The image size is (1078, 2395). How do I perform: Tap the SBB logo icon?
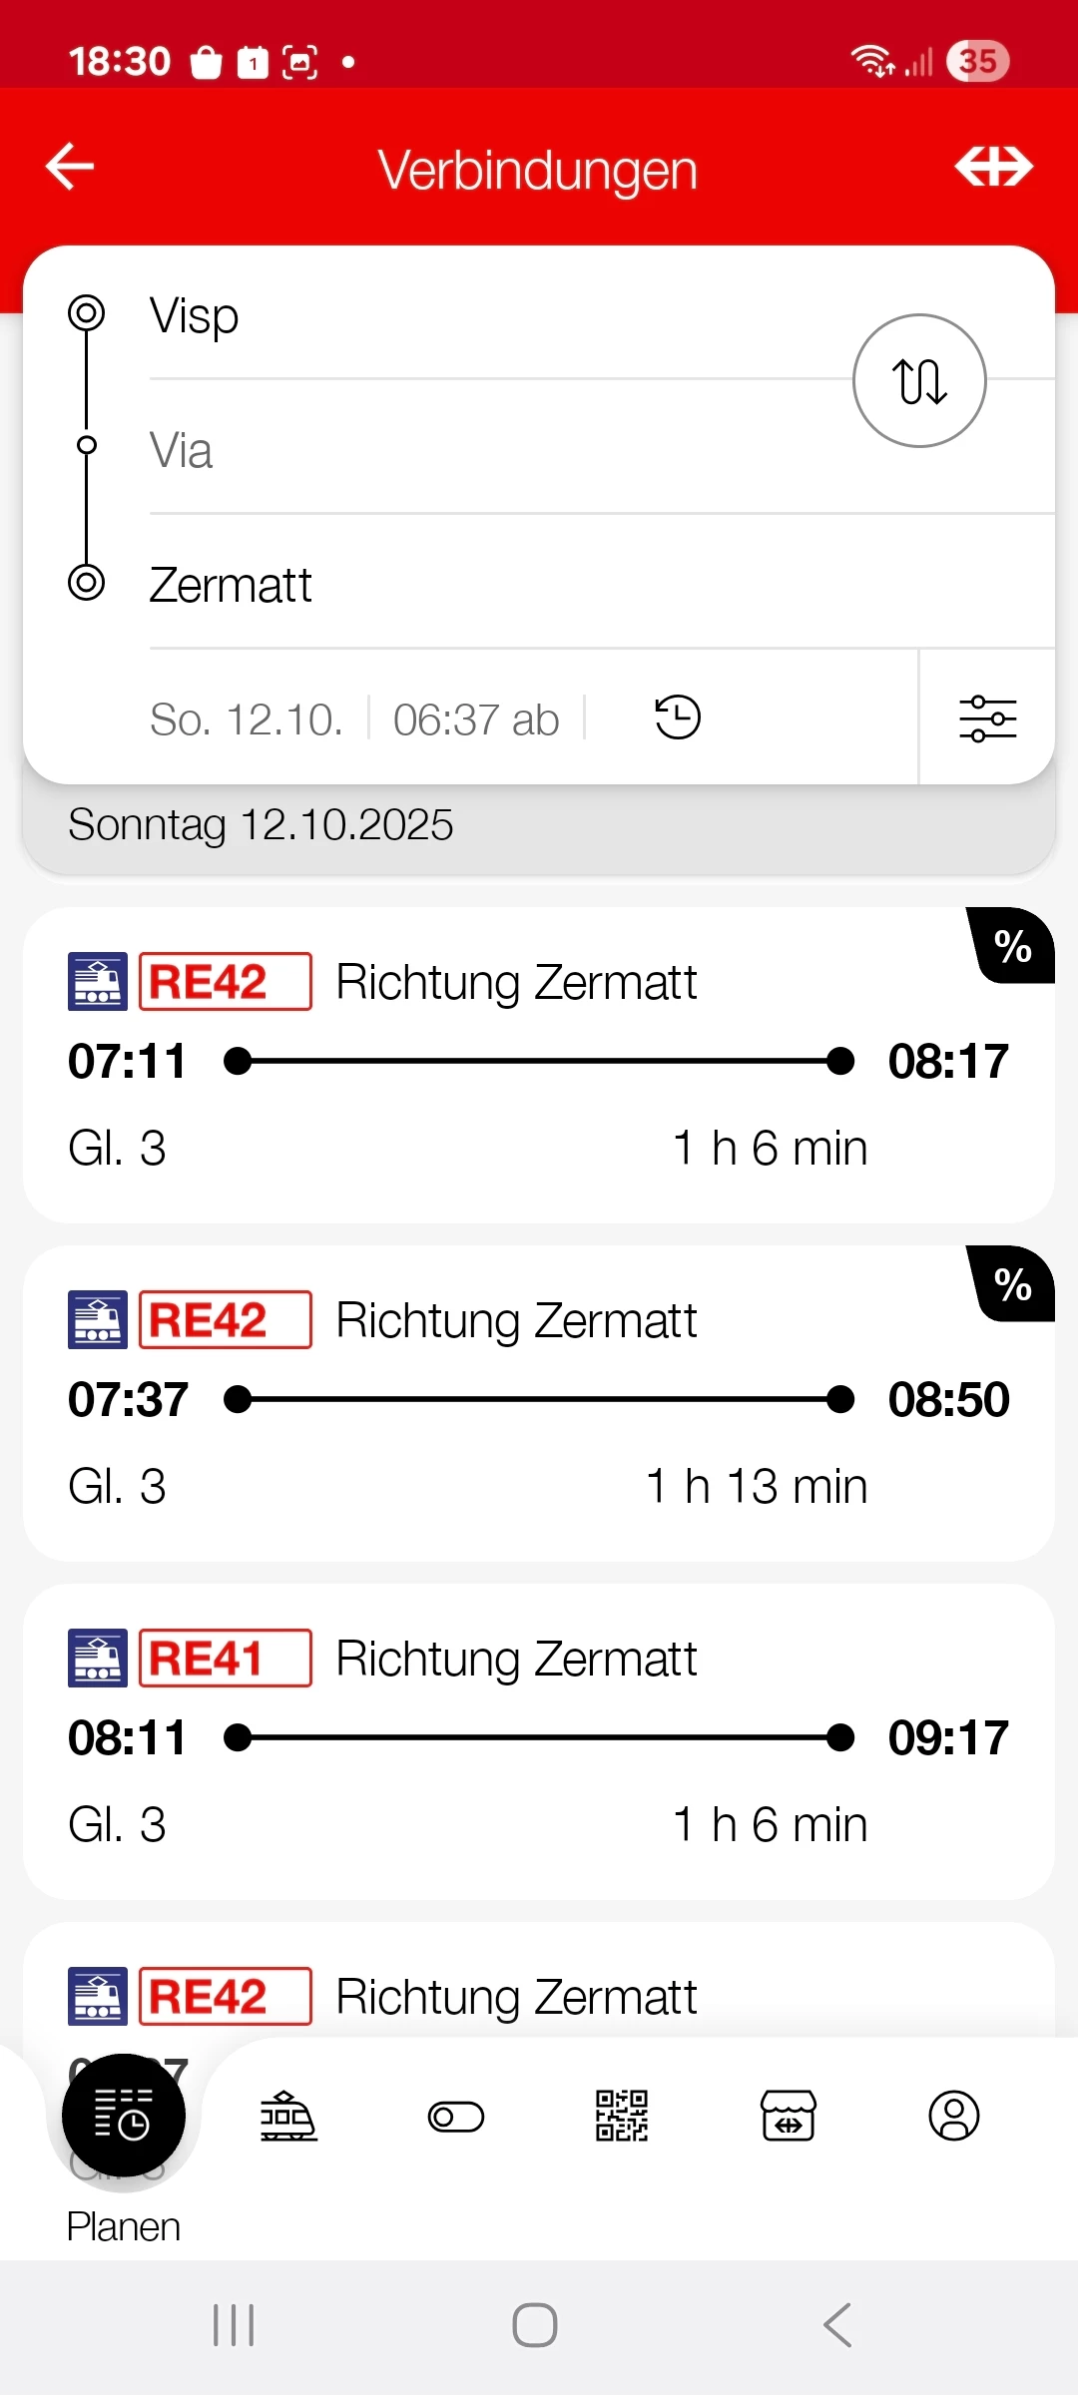click(x=993, y=167)
